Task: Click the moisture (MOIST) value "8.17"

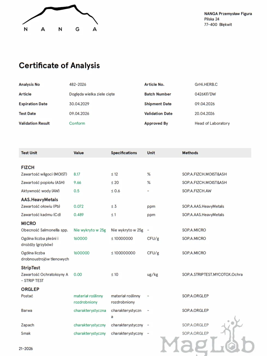Action: pyautogui.click(x=77, y=174)
